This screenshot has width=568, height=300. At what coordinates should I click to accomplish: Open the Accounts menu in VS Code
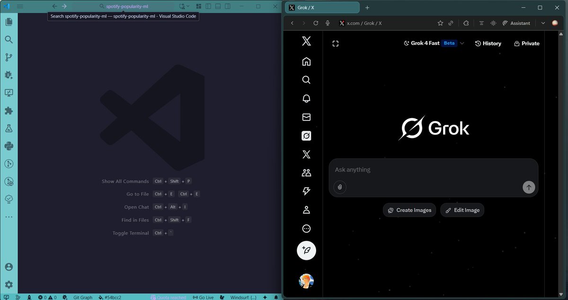pos(9,267)
